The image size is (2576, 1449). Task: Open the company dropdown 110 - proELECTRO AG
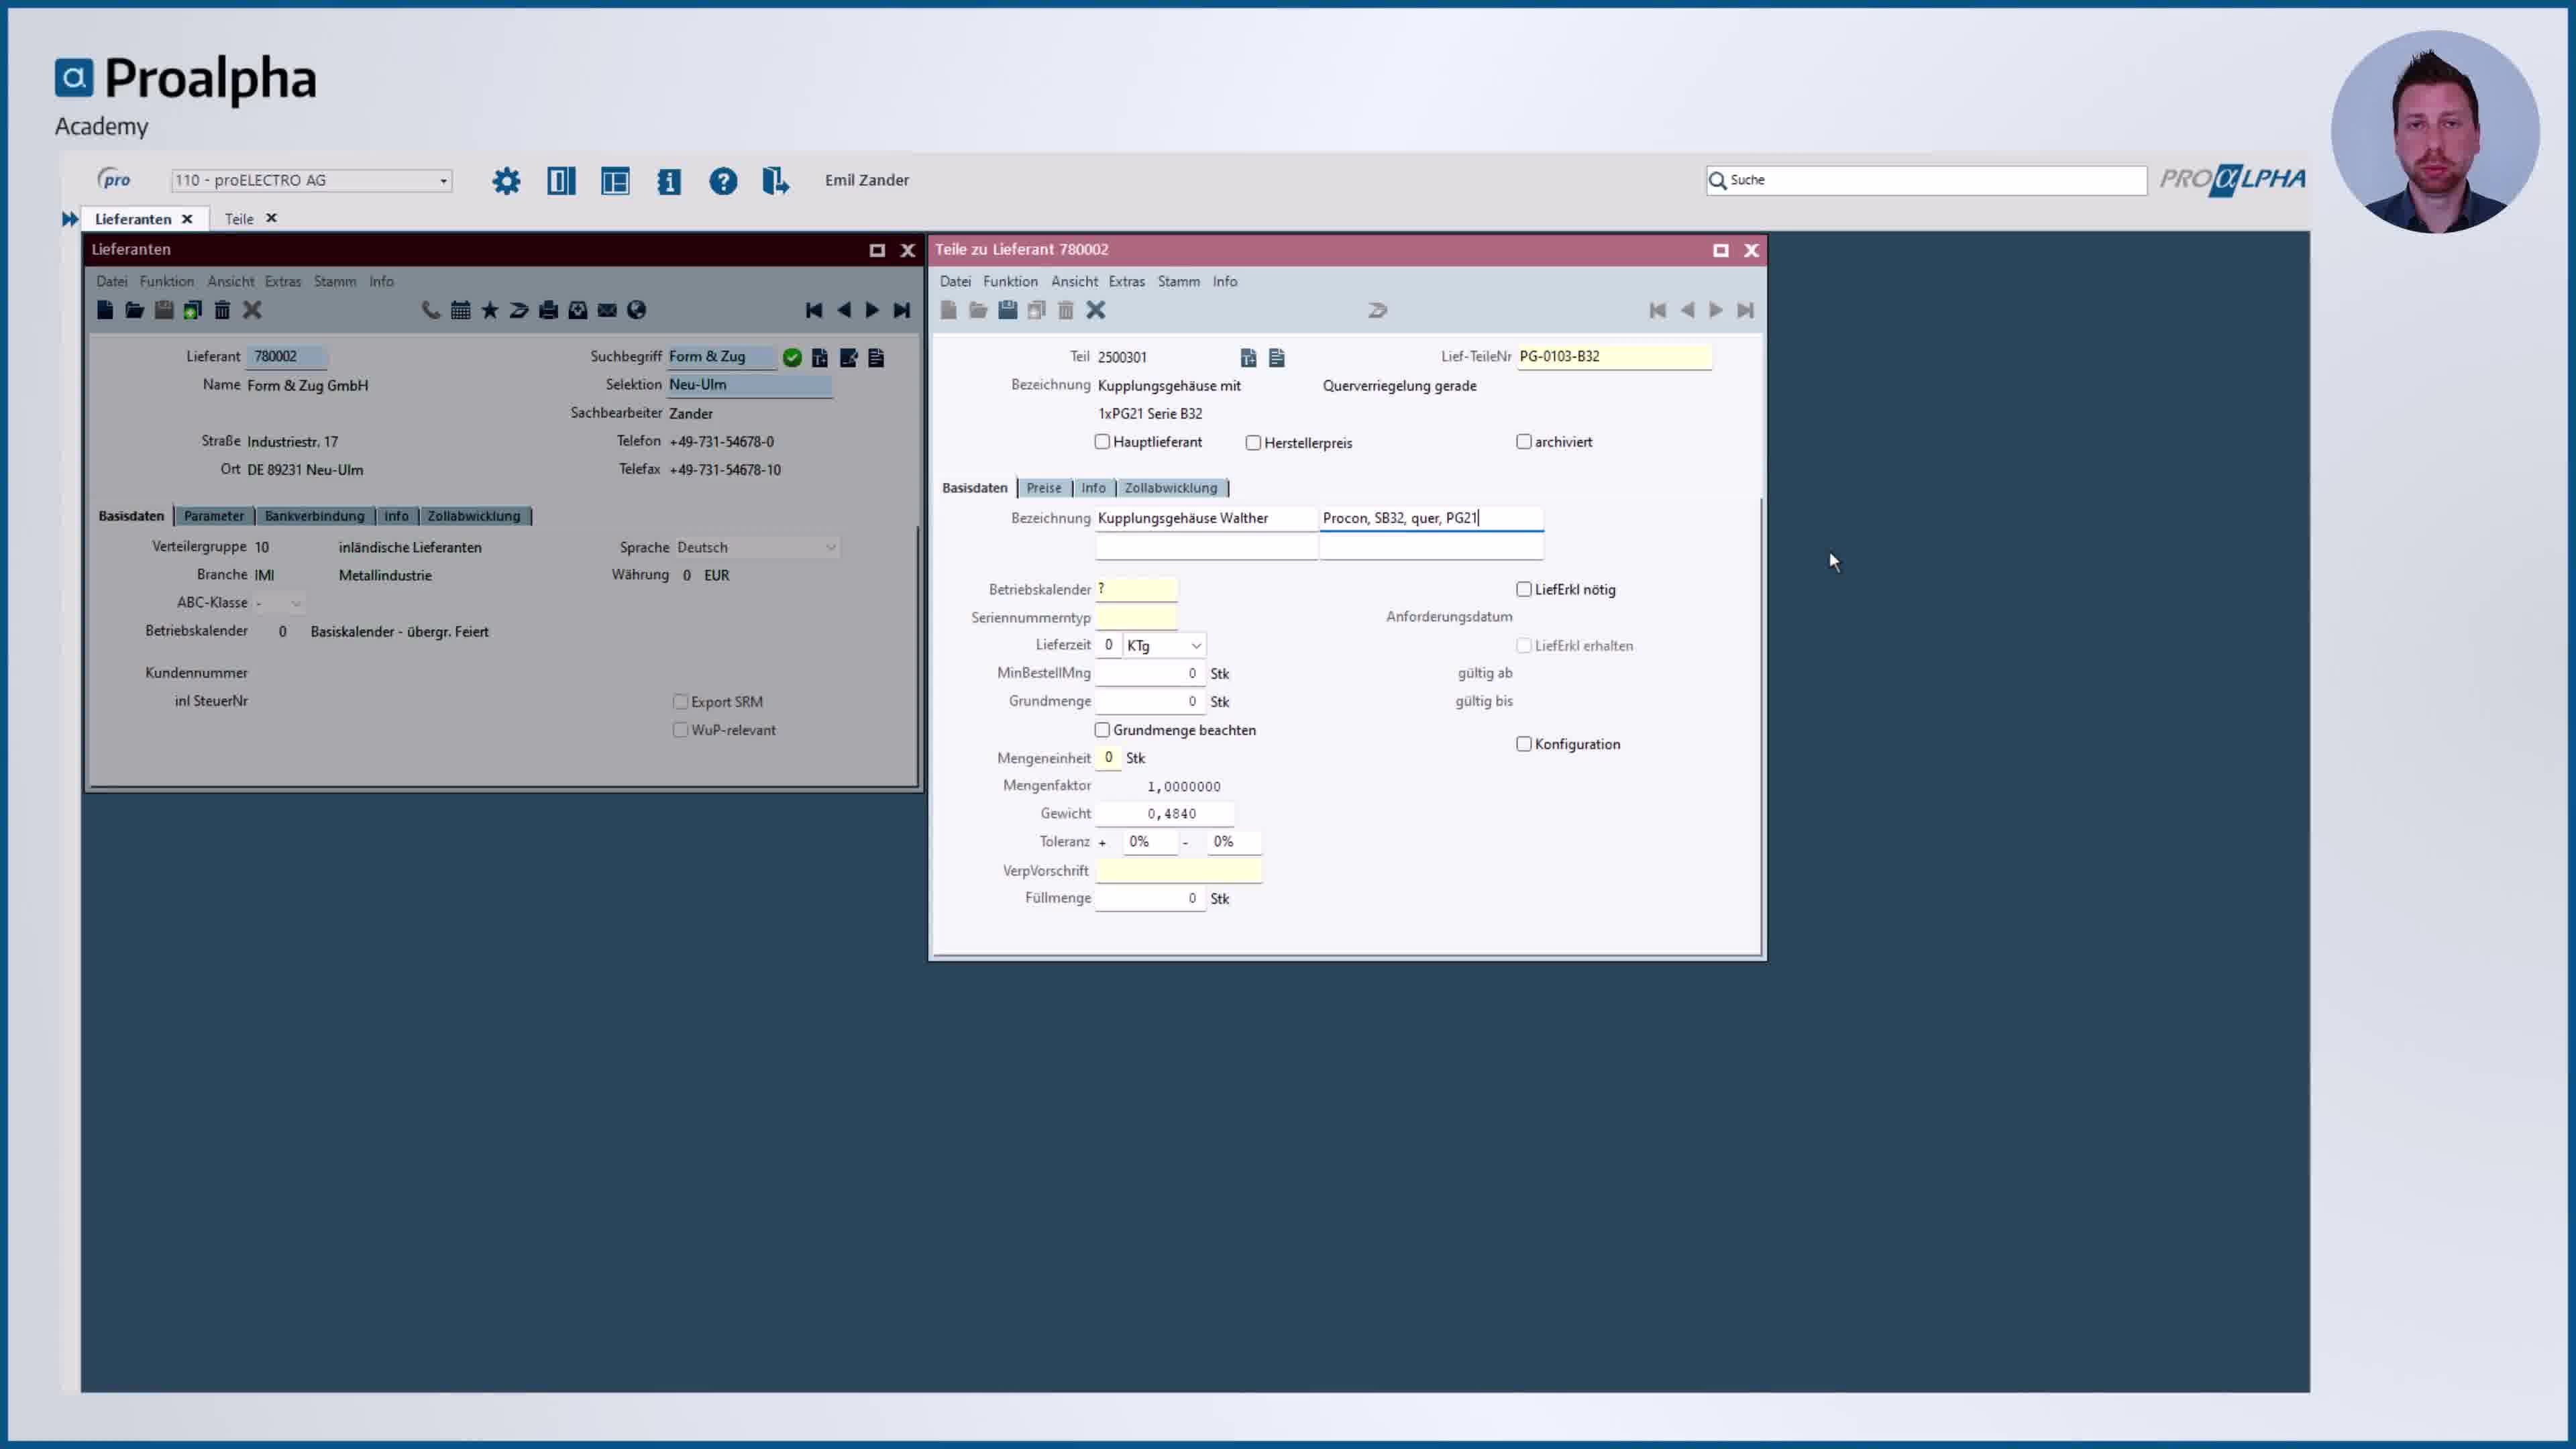click(x=311, y=181)
